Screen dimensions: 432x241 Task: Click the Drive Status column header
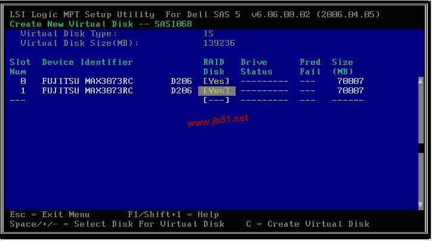(256, 67)
